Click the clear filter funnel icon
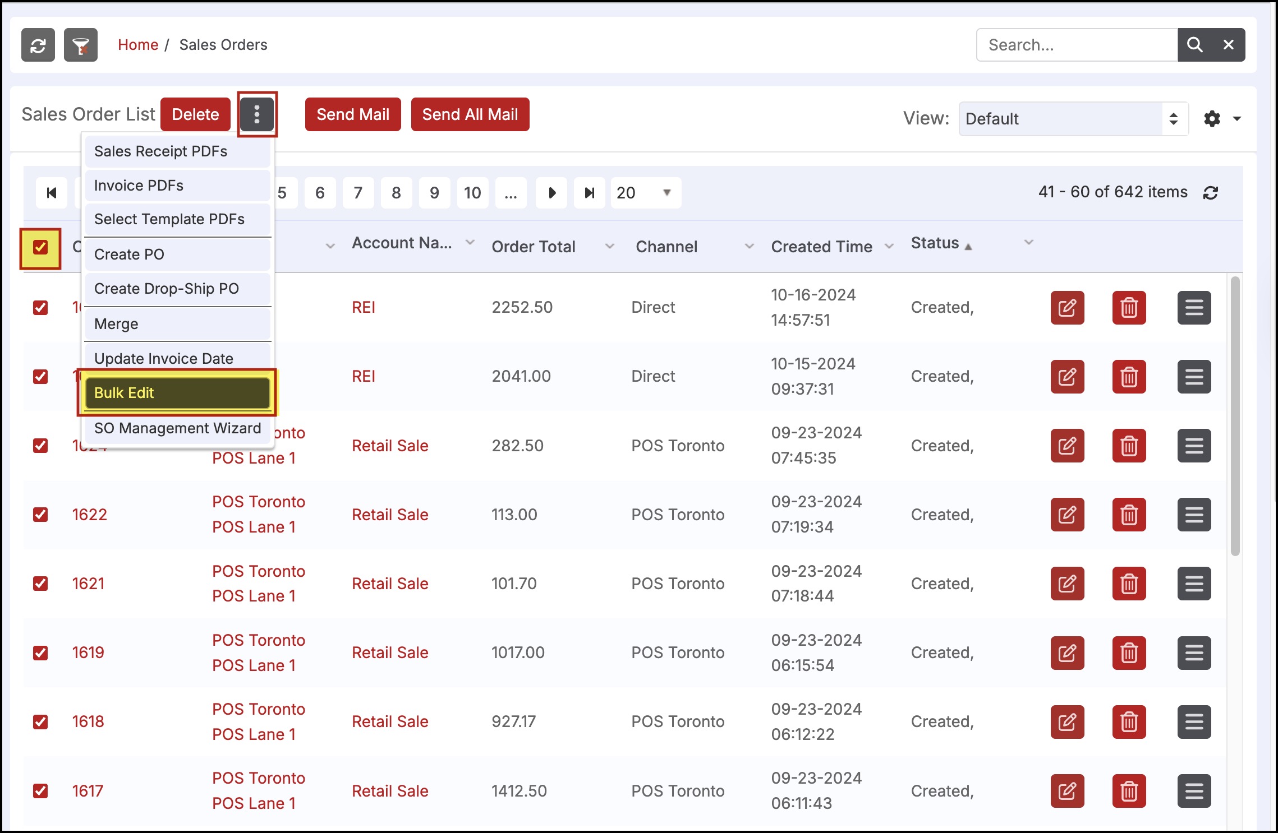This screenshot has height=833, width=1278. point(81,45)
